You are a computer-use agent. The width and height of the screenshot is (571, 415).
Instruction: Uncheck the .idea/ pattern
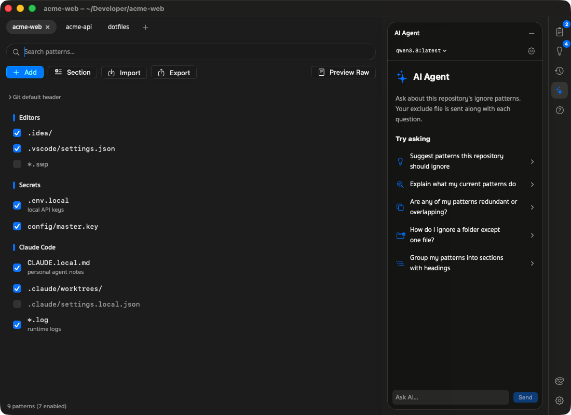pyautogui.click(x=17, y=133)
